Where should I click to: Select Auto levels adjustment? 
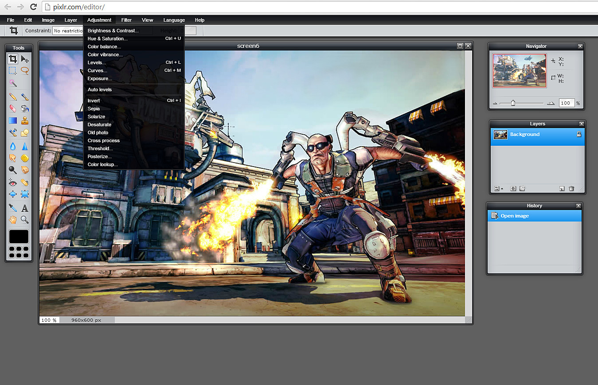coord(100,89)
